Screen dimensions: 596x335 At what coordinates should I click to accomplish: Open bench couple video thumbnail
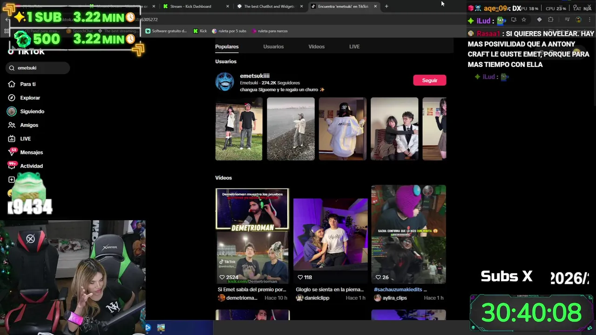click(x=394, y=129)
